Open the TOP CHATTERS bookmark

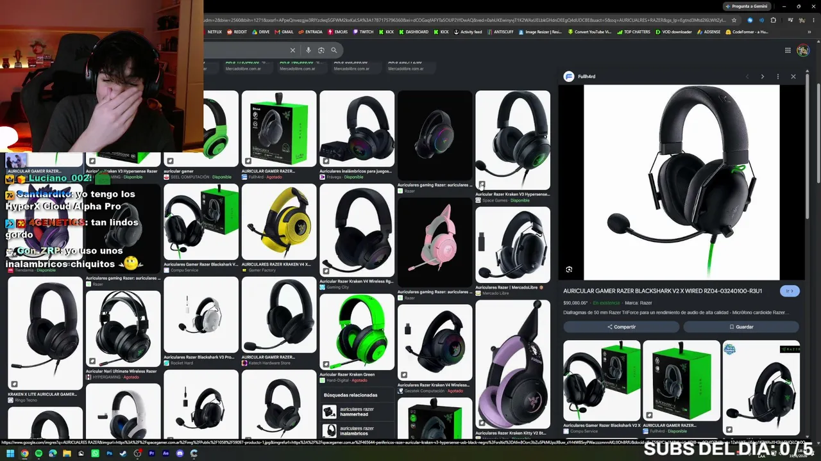634,32
